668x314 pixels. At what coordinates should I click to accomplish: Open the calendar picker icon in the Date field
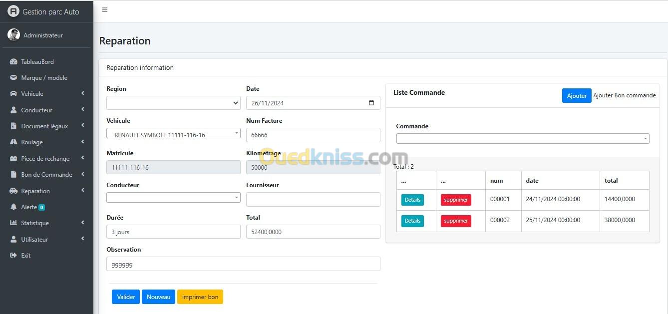point(371,103)
